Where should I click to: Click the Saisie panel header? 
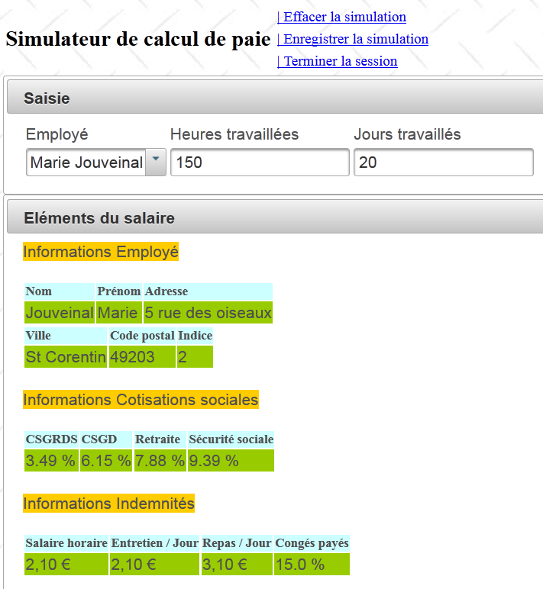click(x=275, y=98)
